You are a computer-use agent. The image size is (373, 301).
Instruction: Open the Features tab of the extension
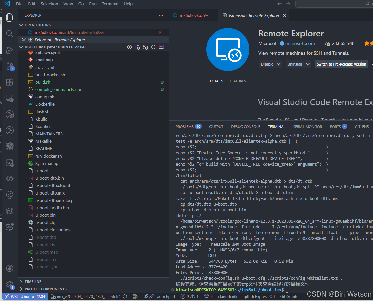pyautogui.click(x=238, y=81)
